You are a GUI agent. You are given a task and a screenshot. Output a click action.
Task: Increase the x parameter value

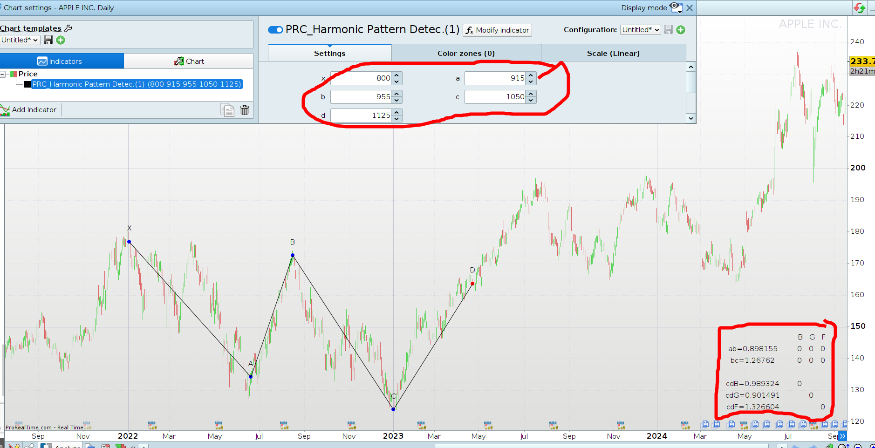pyautogui.click(x=396, y=75)
